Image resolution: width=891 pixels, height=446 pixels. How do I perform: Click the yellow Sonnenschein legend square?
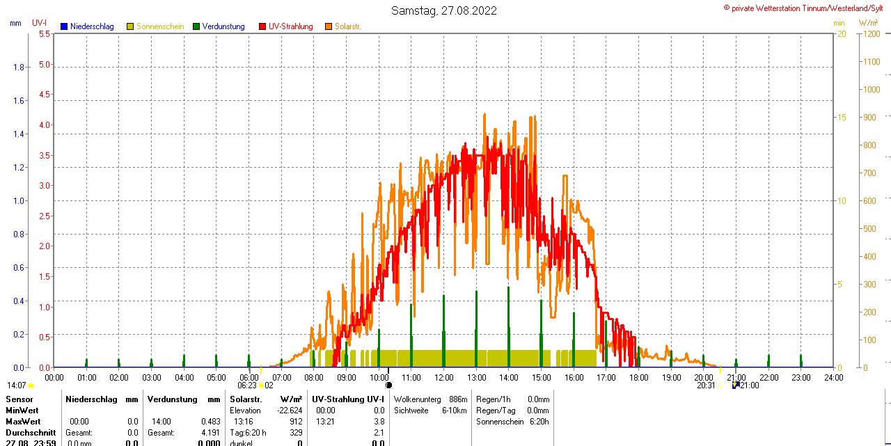pyautogui.click(x=130, y=26)
